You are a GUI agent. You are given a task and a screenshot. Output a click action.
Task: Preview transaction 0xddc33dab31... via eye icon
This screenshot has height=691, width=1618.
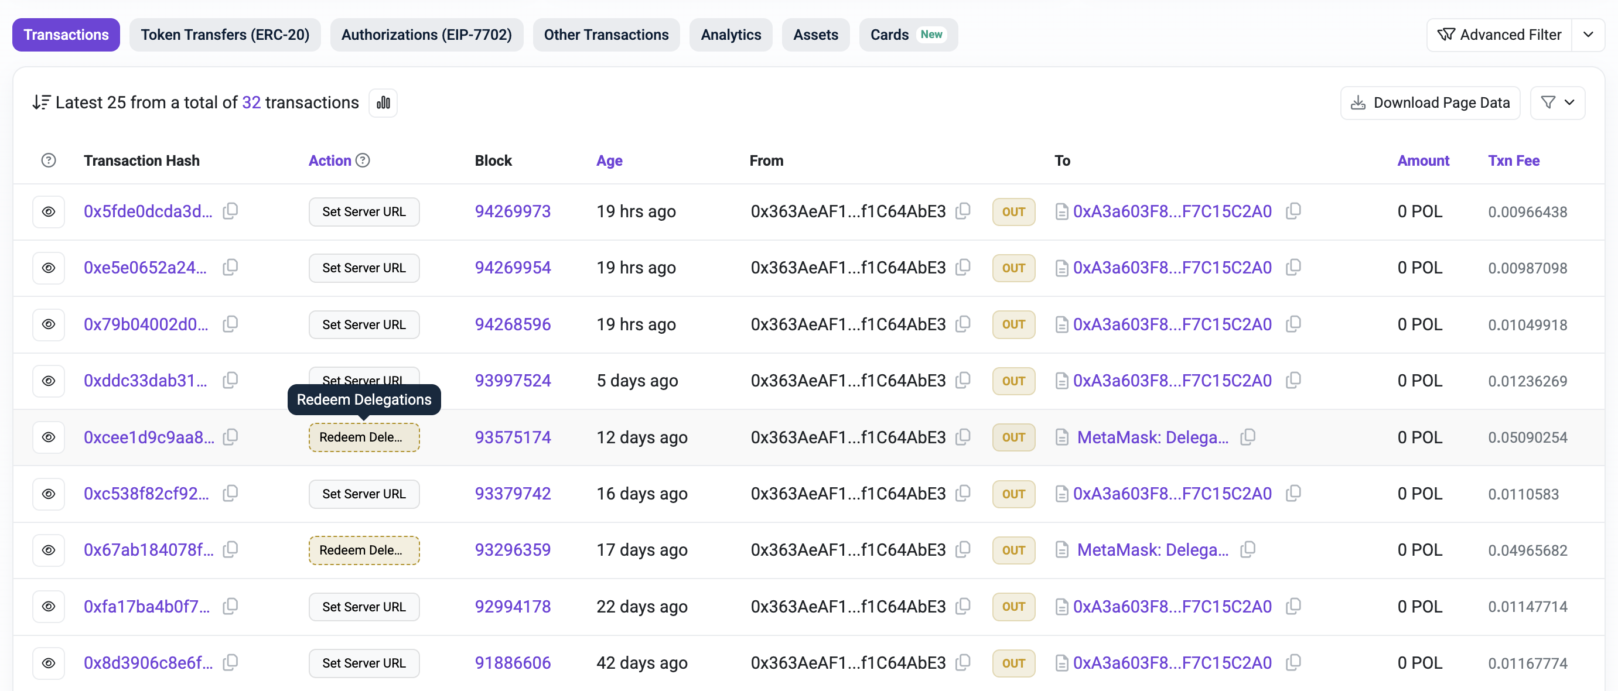[49, 381]
